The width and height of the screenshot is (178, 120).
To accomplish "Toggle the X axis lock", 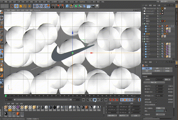I will pos(35,6).
